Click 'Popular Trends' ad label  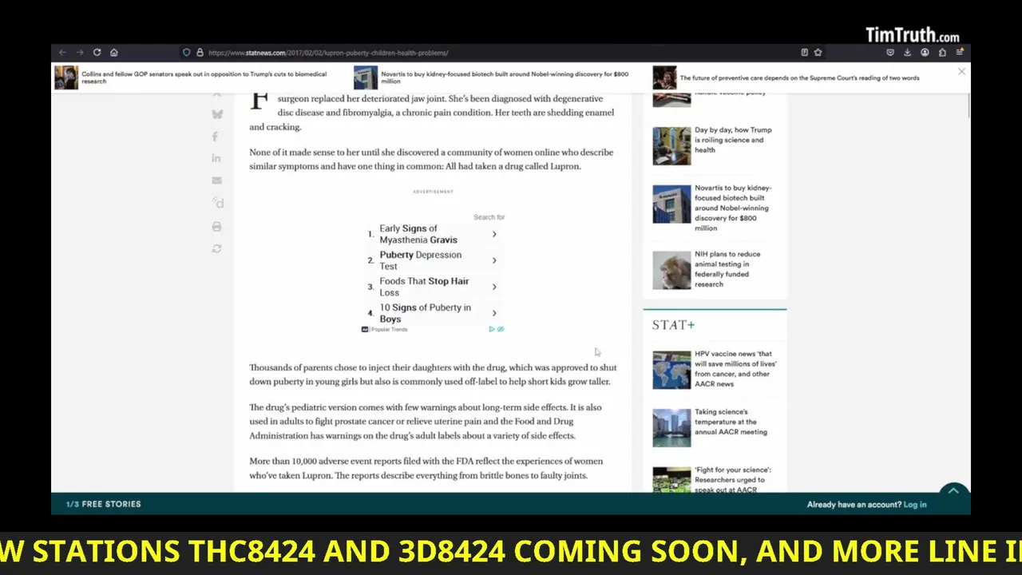[389, 329]
